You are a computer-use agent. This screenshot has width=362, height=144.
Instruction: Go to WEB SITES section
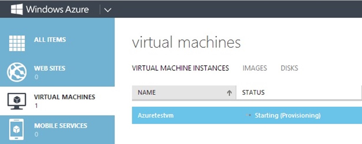pyautogui.click(x=50, y=68)
